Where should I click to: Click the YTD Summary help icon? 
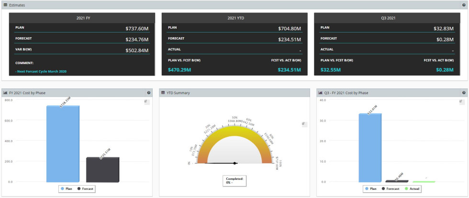click(307, 93)
